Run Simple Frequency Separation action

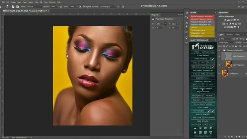point(202,16)
